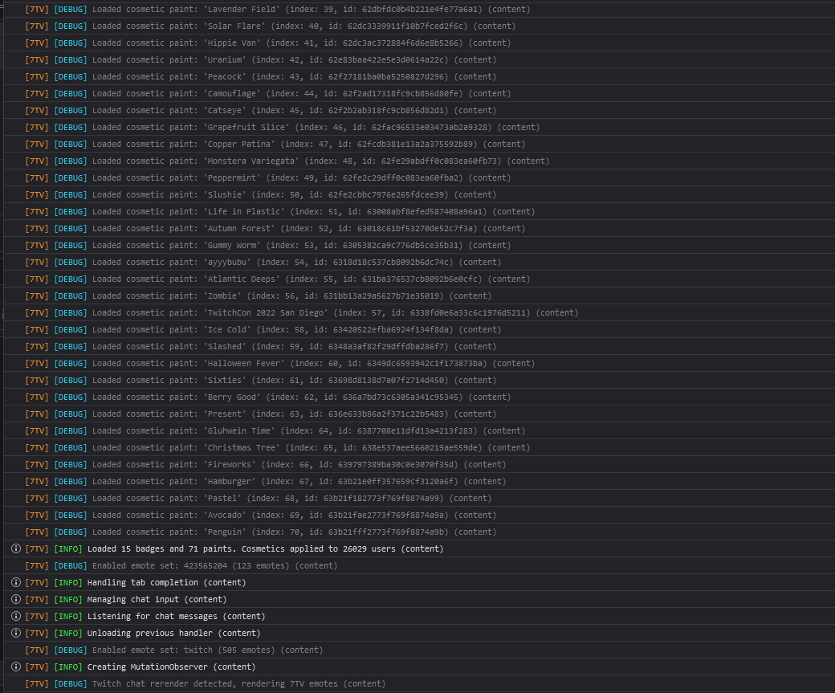
Task: Click the 'Gummy Worm' log line
Action: tap(420, 245)
